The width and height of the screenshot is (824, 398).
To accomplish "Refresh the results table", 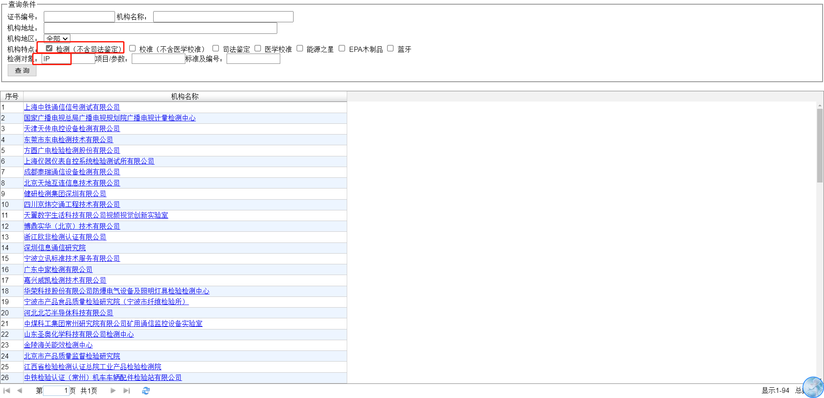I will click(x=146, y=391).
